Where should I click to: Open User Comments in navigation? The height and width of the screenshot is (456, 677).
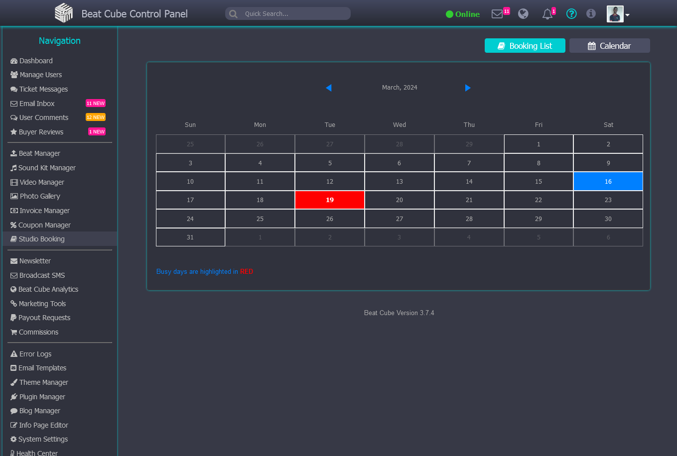coord(39,117)
